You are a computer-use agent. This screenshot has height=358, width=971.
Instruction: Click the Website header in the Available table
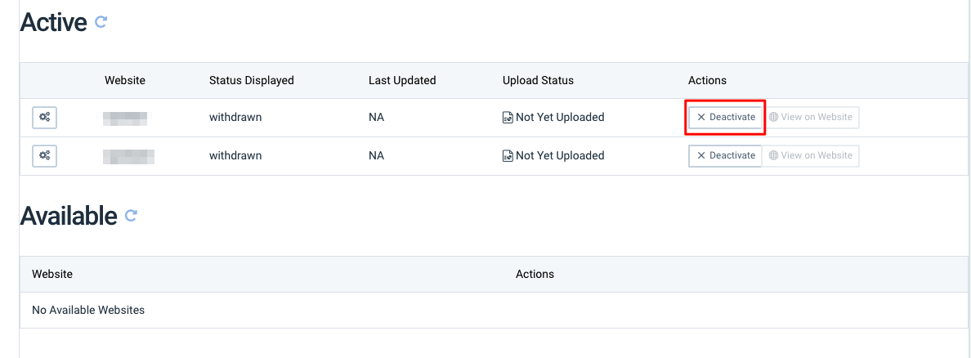tap(52, 274)
